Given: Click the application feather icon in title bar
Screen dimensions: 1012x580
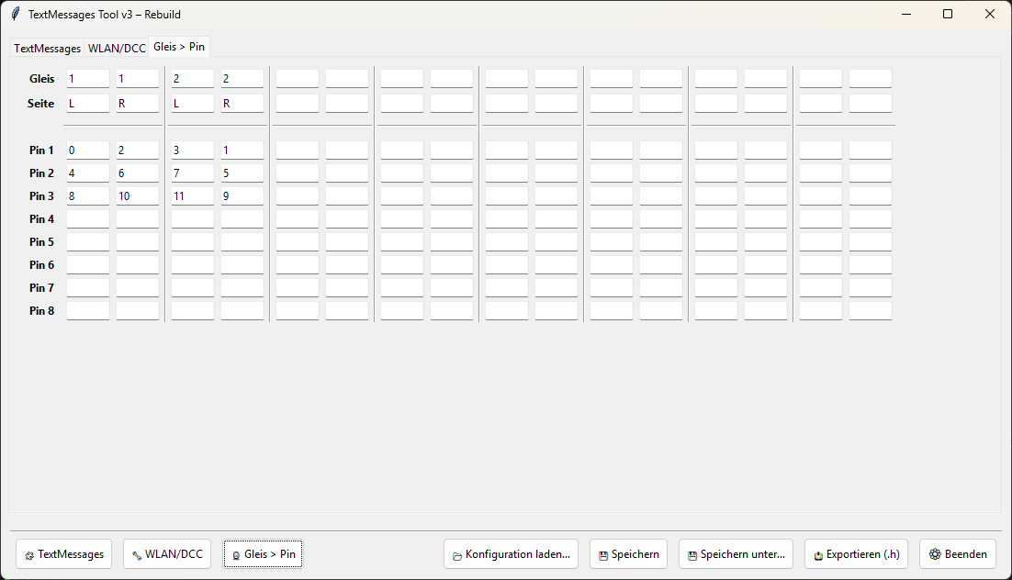Looking at the screenshot, I should tap(16, 14).
